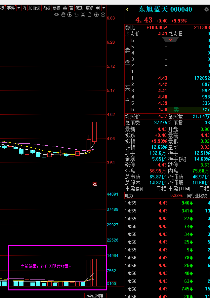Zoom out with the minus circle icon

click(103, 15)
